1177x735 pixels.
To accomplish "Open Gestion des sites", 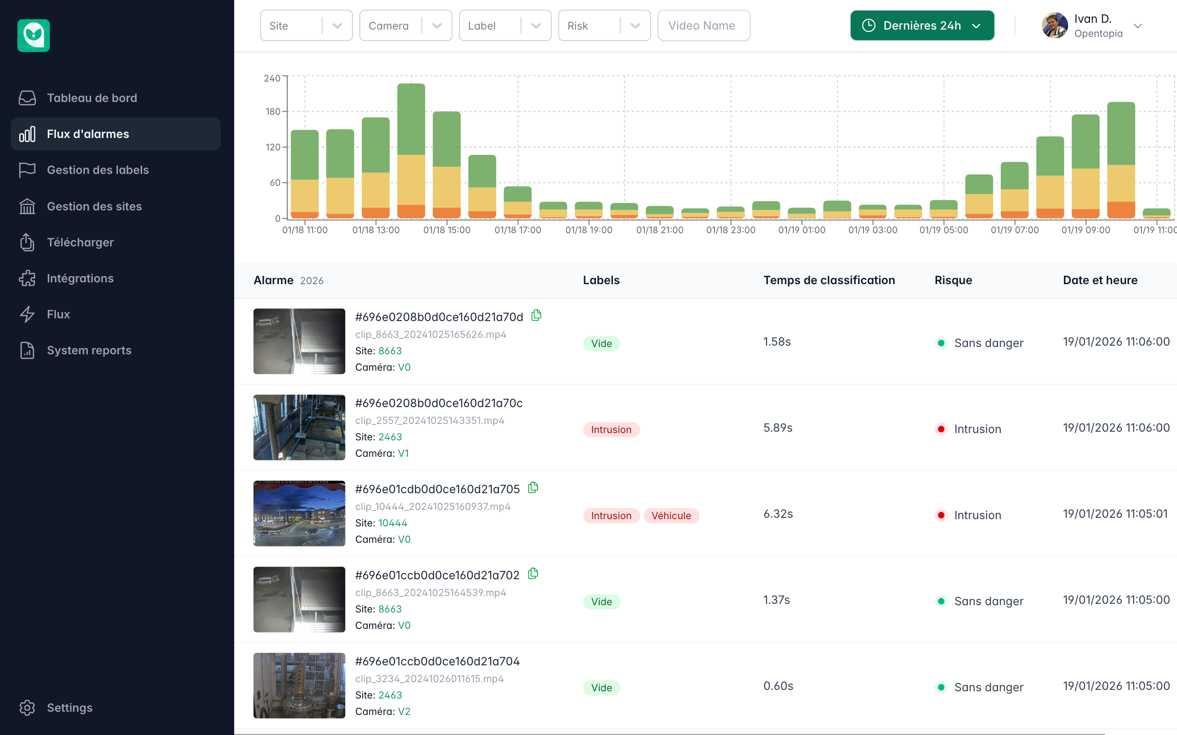I will tap(94, 206).
